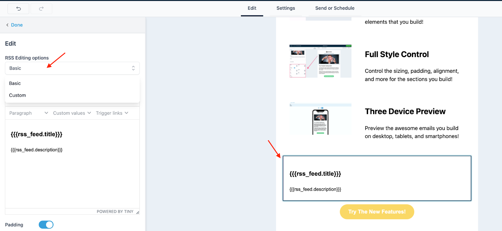Switch to the Settings tab

tap(286, 8)
